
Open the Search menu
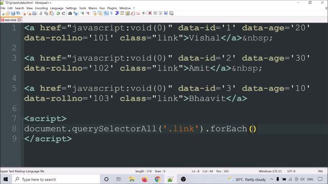[19, 8]
